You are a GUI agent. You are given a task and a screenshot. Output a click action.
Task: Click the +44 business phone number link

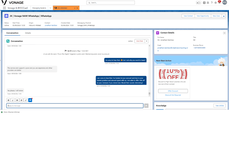coord(199,48)
